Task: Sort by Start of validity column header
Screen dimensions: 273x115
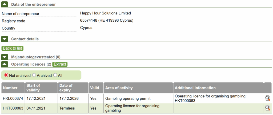Action: point(33,88)
